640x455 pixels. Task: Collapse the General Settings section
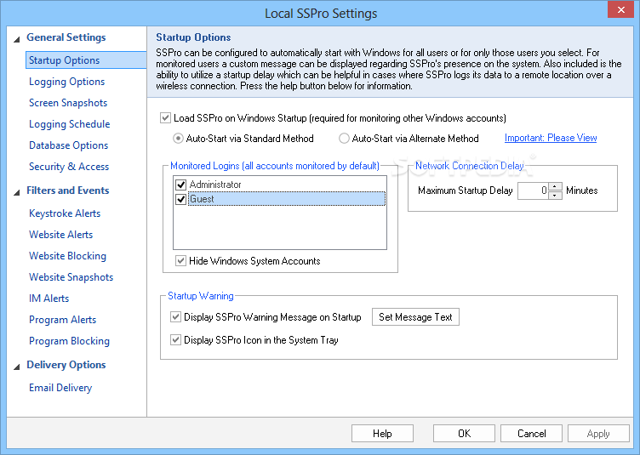(17, 40)
